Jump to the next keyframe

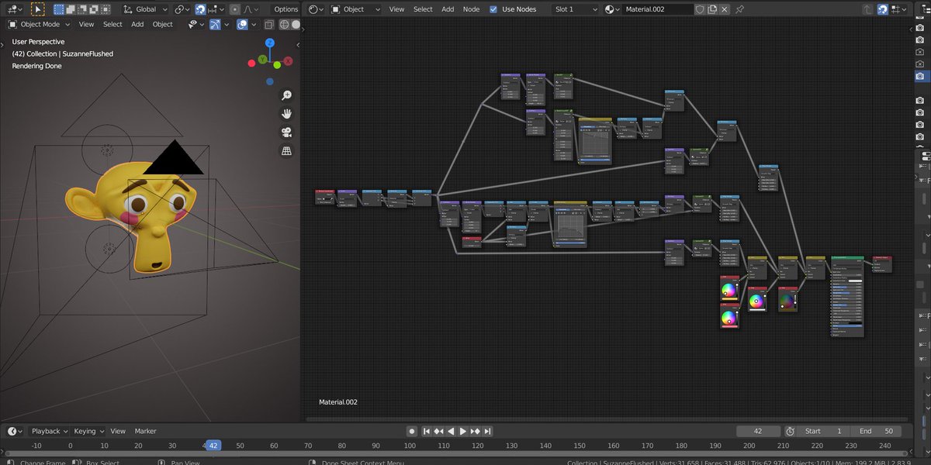click(x=476, y=431)
